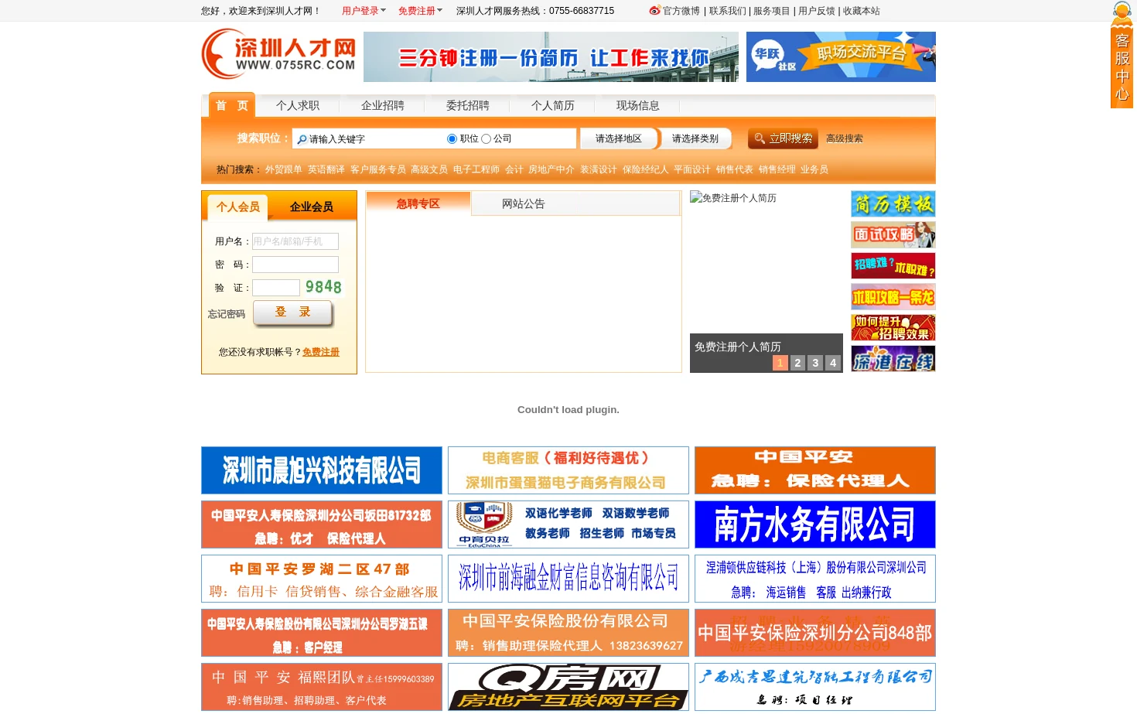Screen dimensions: 1137x714
Task: Open the 面试攻略 banner image
Action: (893, 234)
